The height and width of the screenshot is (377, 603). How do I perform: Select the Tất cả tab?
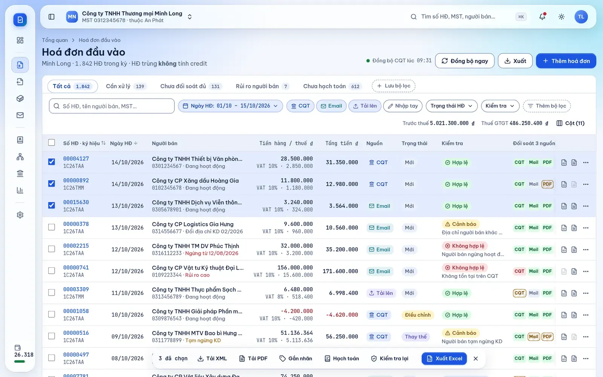coord(73,86)
